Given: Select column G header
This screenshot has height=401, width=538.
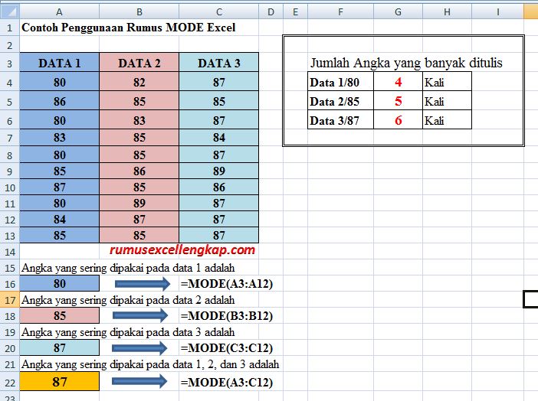Looking at the screenshot, I should coord(398,12).
